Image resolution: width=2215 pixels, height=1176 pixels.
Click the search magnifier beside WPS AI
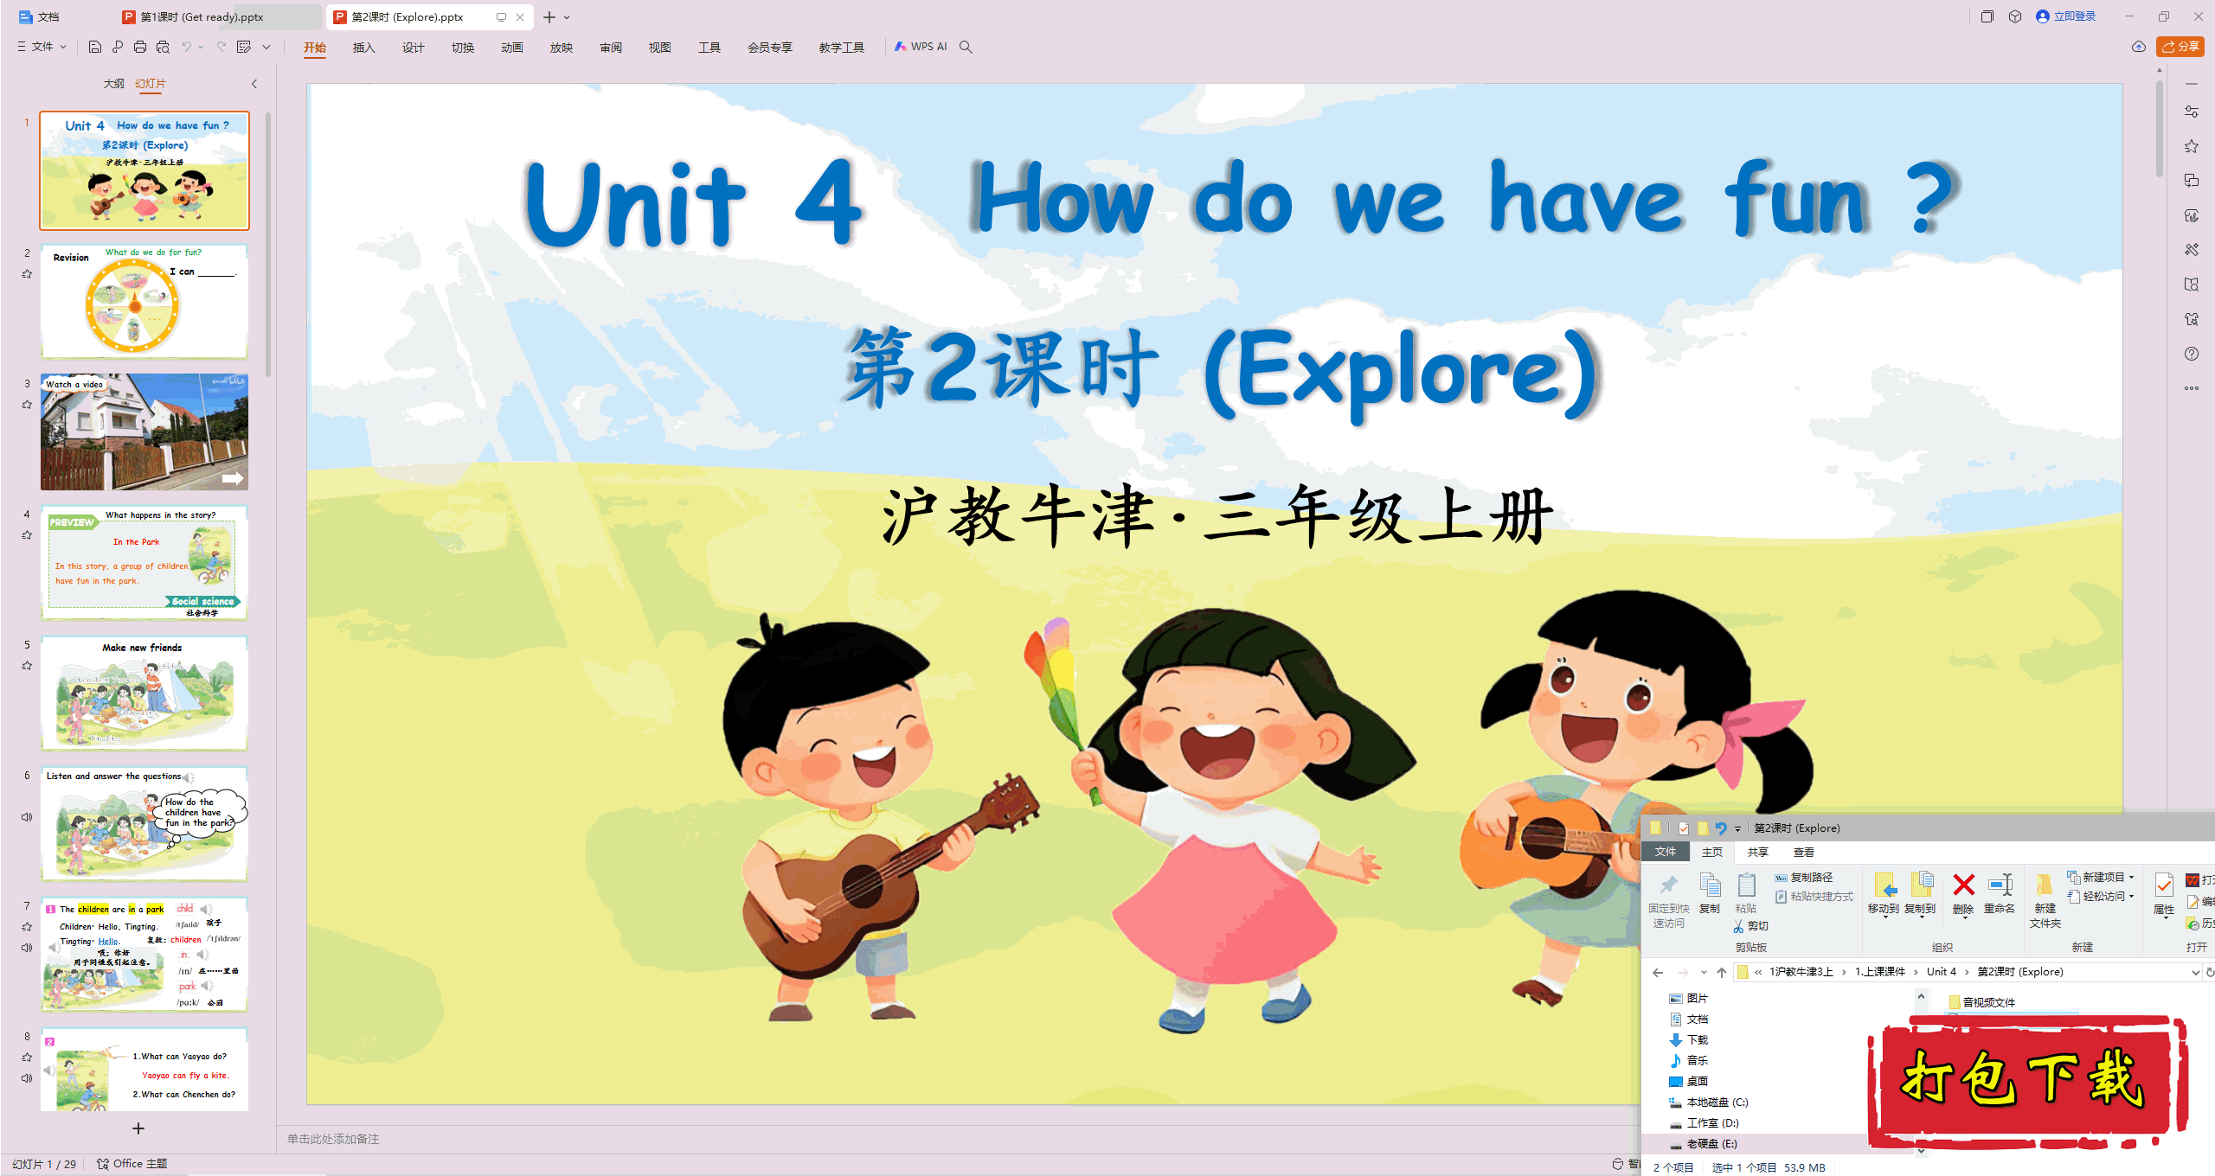point(966,47)
